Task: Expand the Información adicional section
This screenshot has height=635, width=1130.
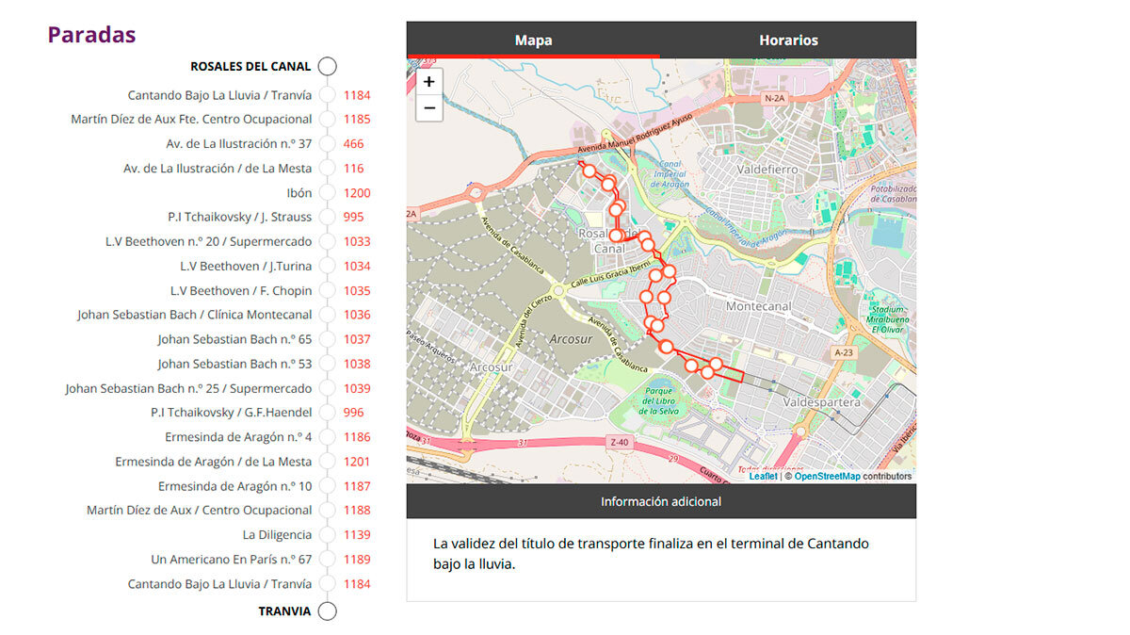Action: coord(661,501)
